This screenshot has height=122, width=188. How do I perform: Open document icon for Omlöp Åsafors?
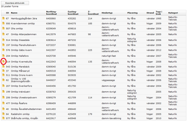click(4, 103)
